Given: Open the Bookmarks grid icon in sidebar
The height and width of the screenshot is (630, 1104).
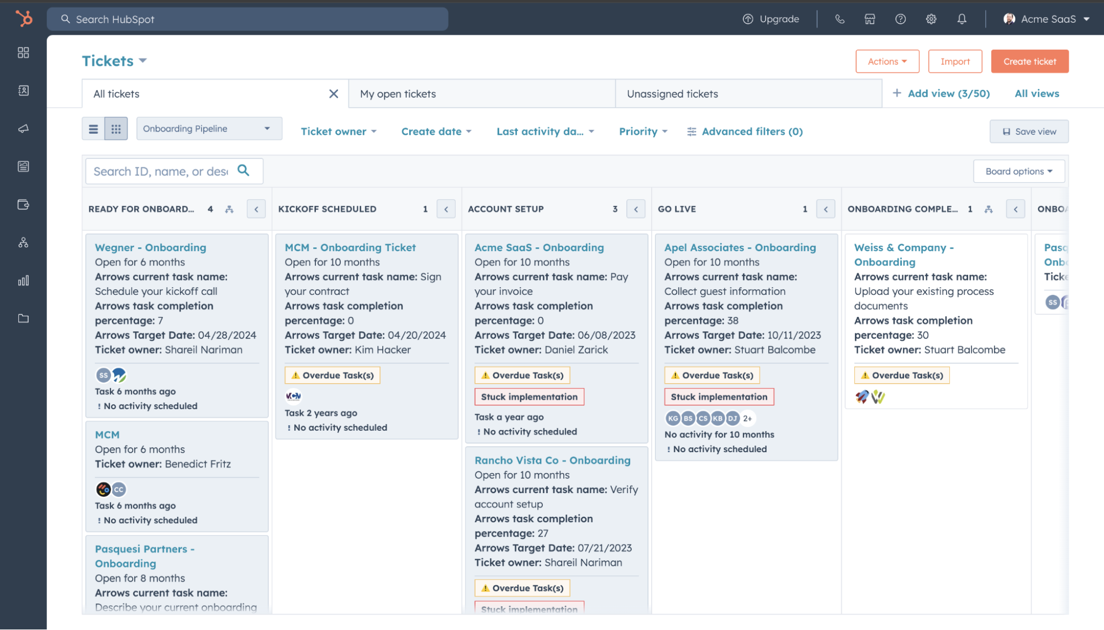Looking at the screenshot, I should click(x=23, y=52).
